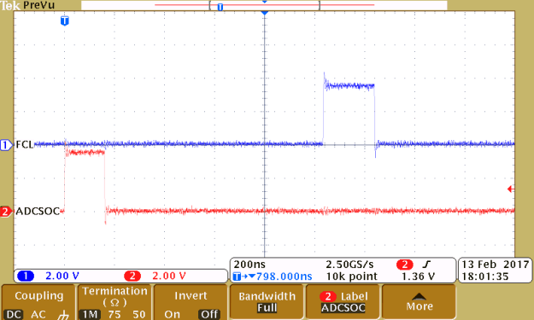Open channel 2 Label ADCSOC menu
Screen dimensions: 534x320
(343, 302)
